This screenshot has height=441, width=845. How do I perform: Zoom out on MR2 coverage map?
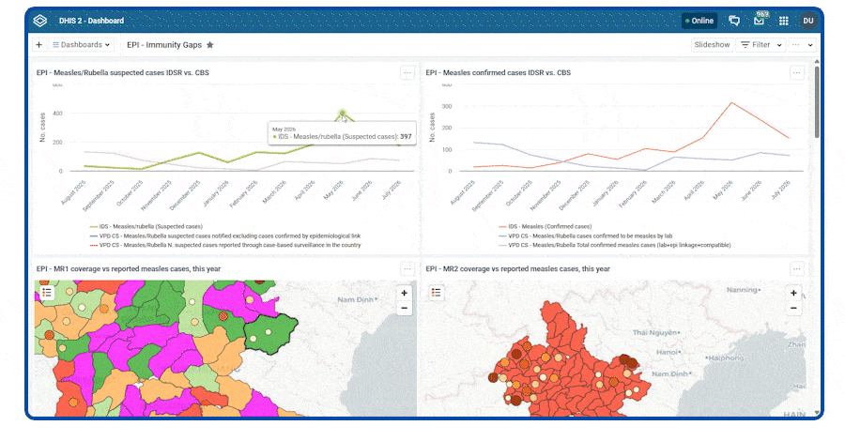click(793, 308)
